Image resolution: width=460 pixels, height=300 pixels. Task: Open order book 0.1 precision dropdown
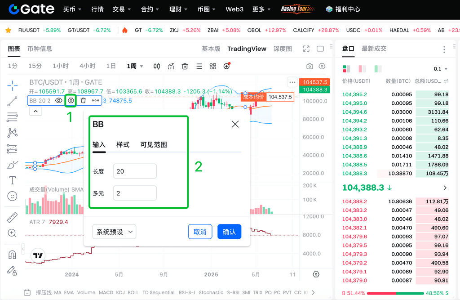tap(440, 69)
